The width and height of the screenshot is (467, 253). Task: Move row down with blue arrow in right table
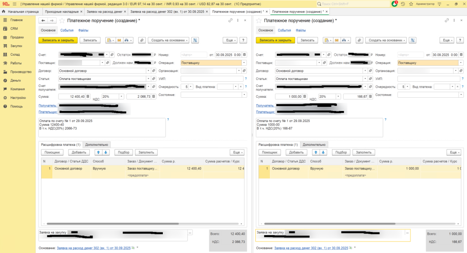point(323,152)
